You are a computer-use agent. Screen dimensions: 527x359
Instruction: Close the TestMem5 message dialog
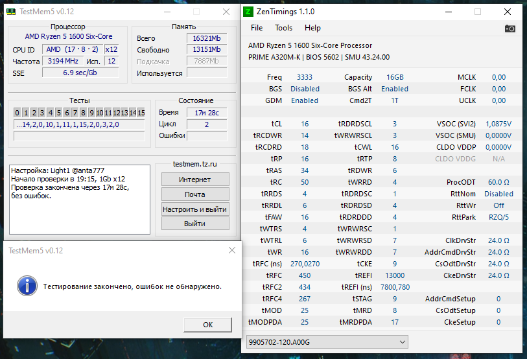[x=232, y=250]
